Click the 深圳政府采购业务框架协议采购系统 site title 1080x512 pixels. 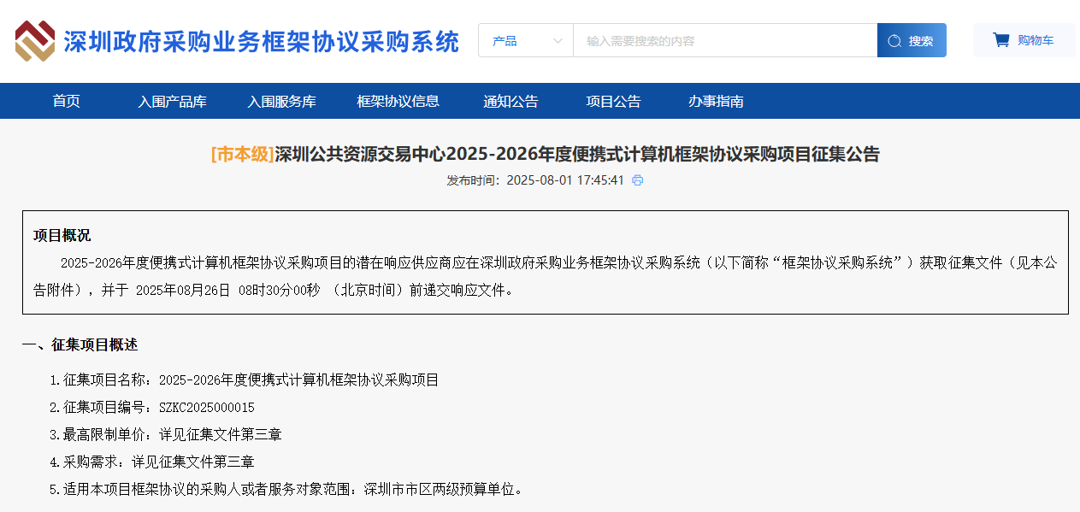click(x=263, y=40)
